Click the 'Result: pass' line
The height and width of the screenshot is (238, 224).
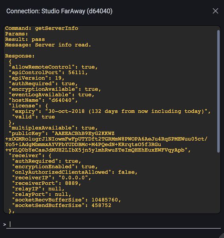[x=25, y=40]
